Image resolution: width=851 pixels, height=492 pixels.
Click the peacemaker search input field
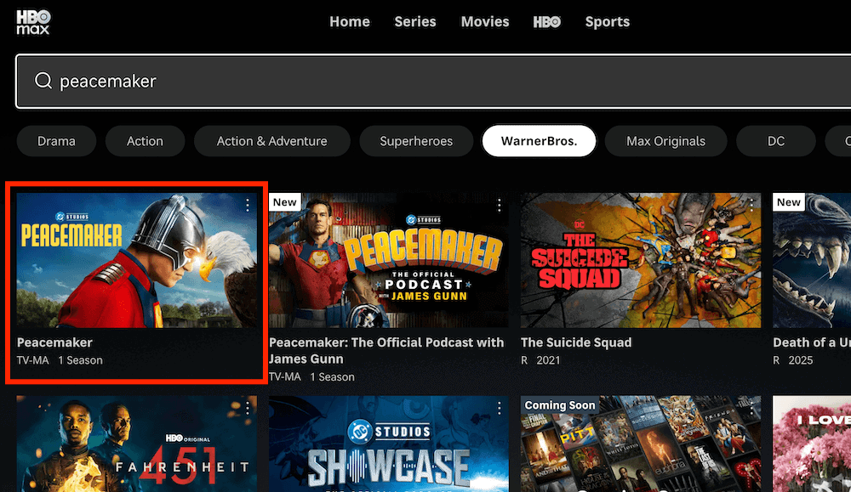click(x=425, y=82)
